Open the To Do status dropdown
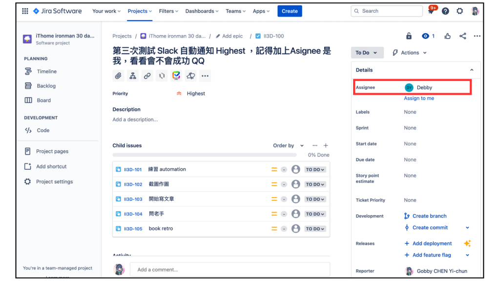 pyautogui.click(x=367, y=53)
